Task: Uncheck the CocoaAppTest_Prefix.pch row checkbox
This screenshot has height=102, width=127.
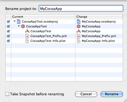Action: (x=8, y=36)
